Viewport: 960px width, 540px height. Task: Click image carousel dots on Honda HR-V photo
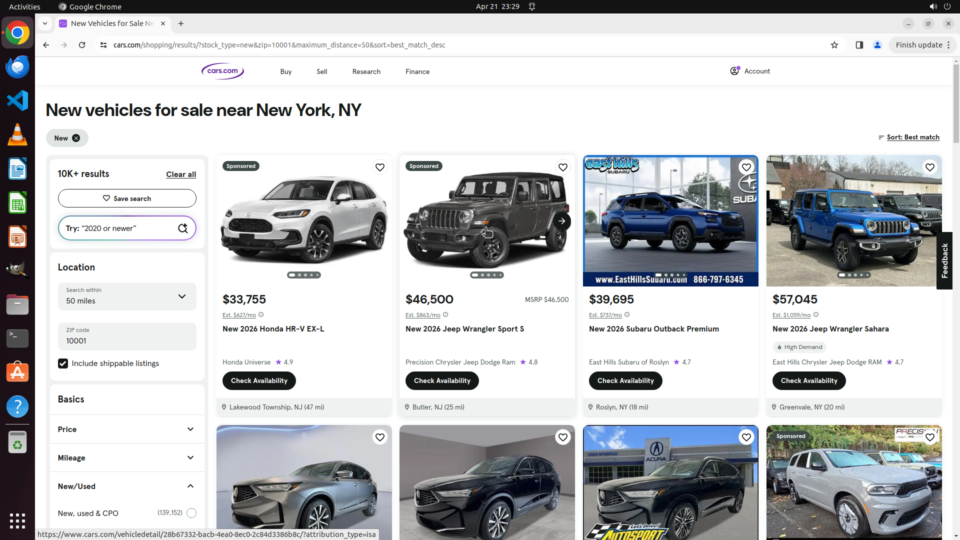pos(304,275)
